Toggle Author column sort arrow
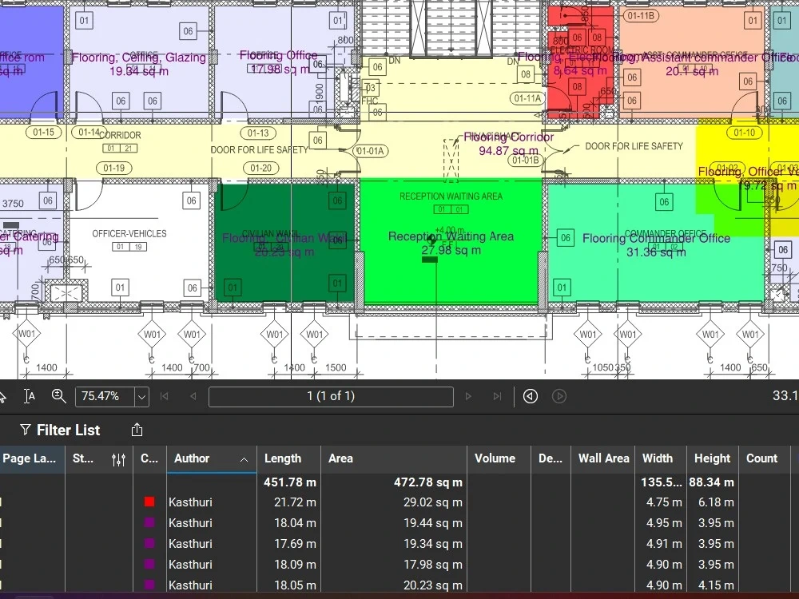 pos(244,459)
